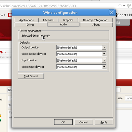This screenshot has width=132, height=132.
Task: Expand the Voice input device dropdown arrow
Action: (x=104, y=67)
